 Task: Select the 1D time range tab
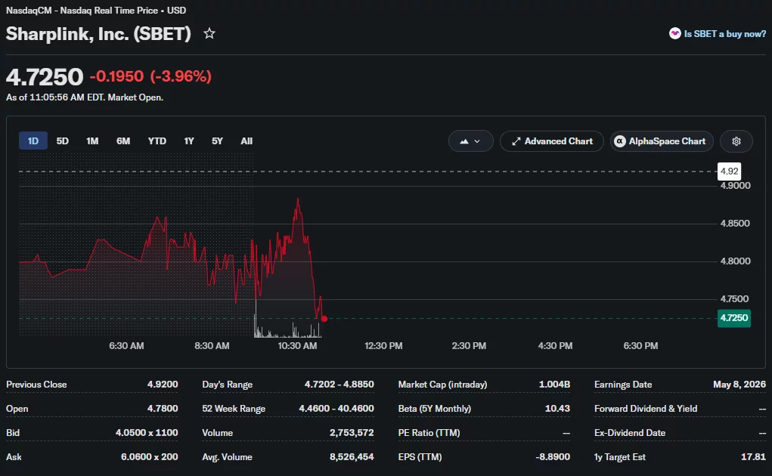pyautogui.click(x=33, y=141)
